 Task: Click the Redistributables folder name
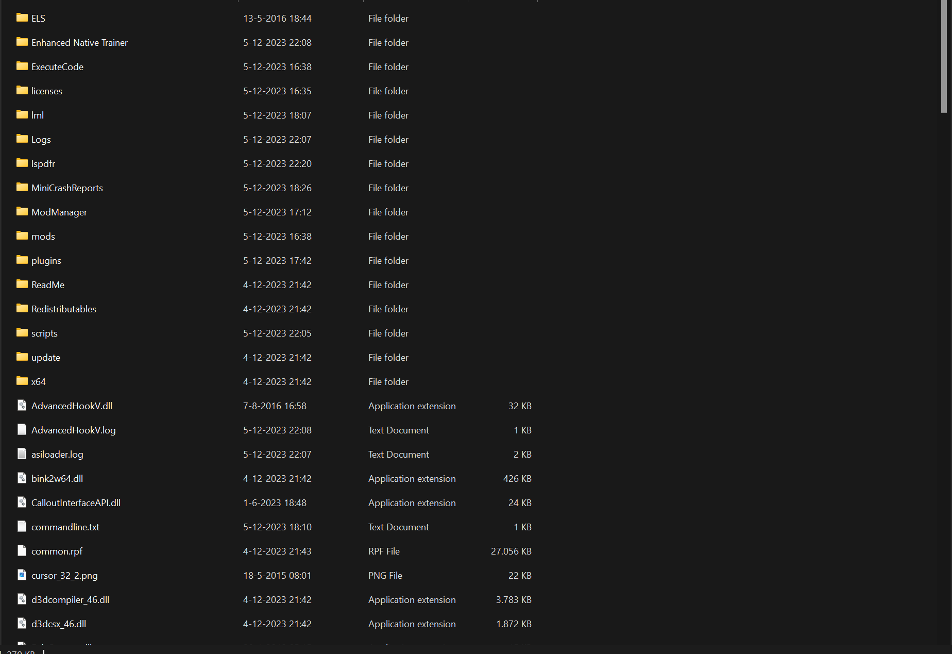pos(64,309)
